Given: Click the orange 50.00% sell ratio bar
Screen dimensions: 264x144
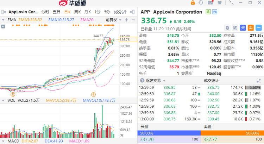Looking at the screenshot, I should tap(232, 133).
